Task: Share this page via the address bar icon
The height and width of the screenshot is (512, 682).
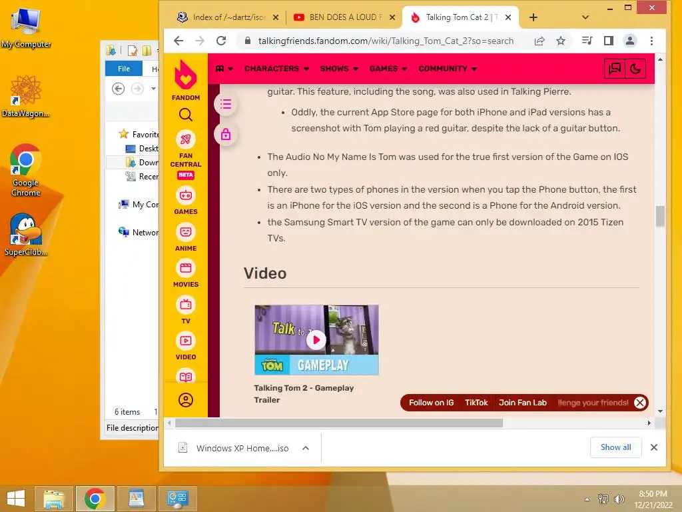Action: pyautogui.click(x=539, y=41)
